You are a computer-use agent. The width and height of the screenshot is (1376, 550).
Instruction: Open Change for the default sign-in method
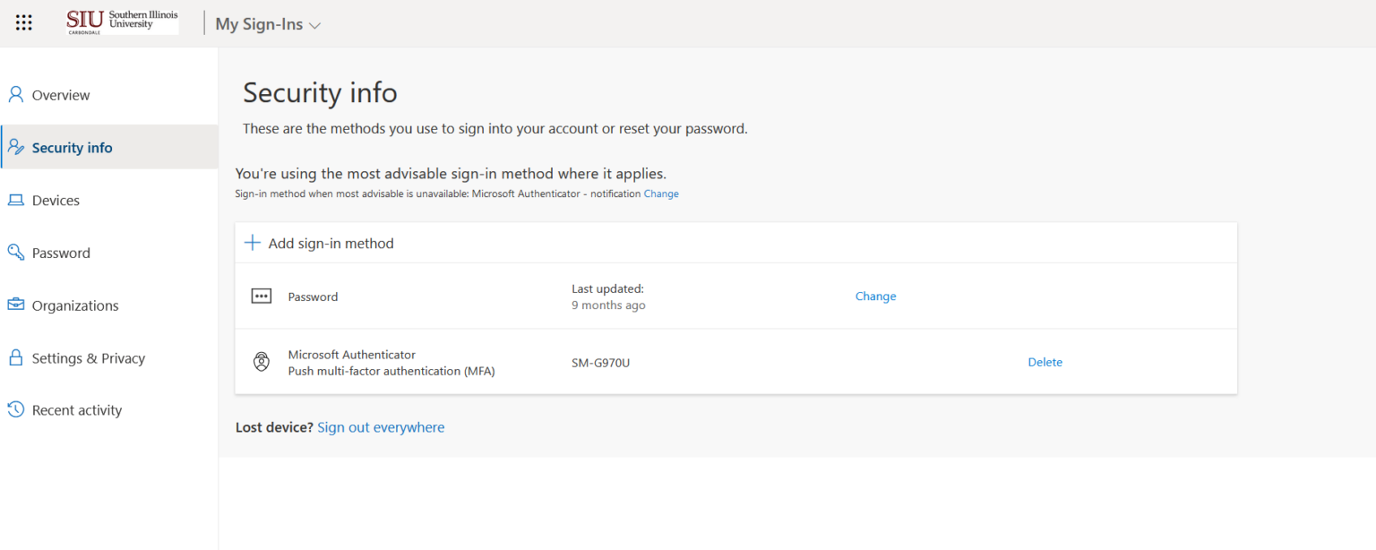(x=661, y=193)
